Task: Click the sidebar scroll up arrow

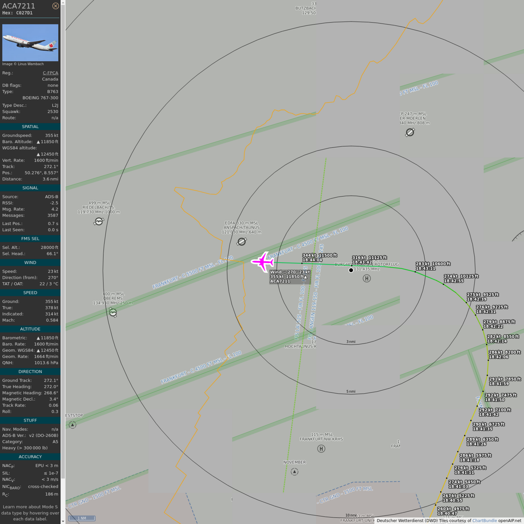Action: [63, 3]
